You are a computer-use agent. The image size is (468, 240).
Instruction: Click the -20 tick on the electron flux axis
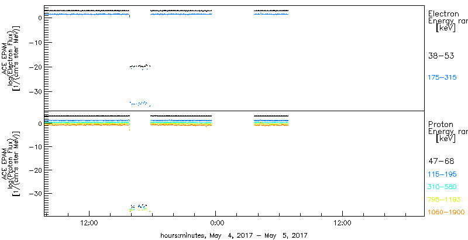coord(35,67)
